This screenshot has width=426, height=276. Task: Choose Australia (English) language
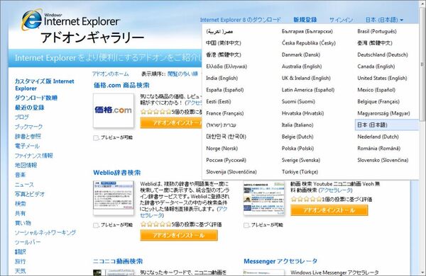click(302, 67)
